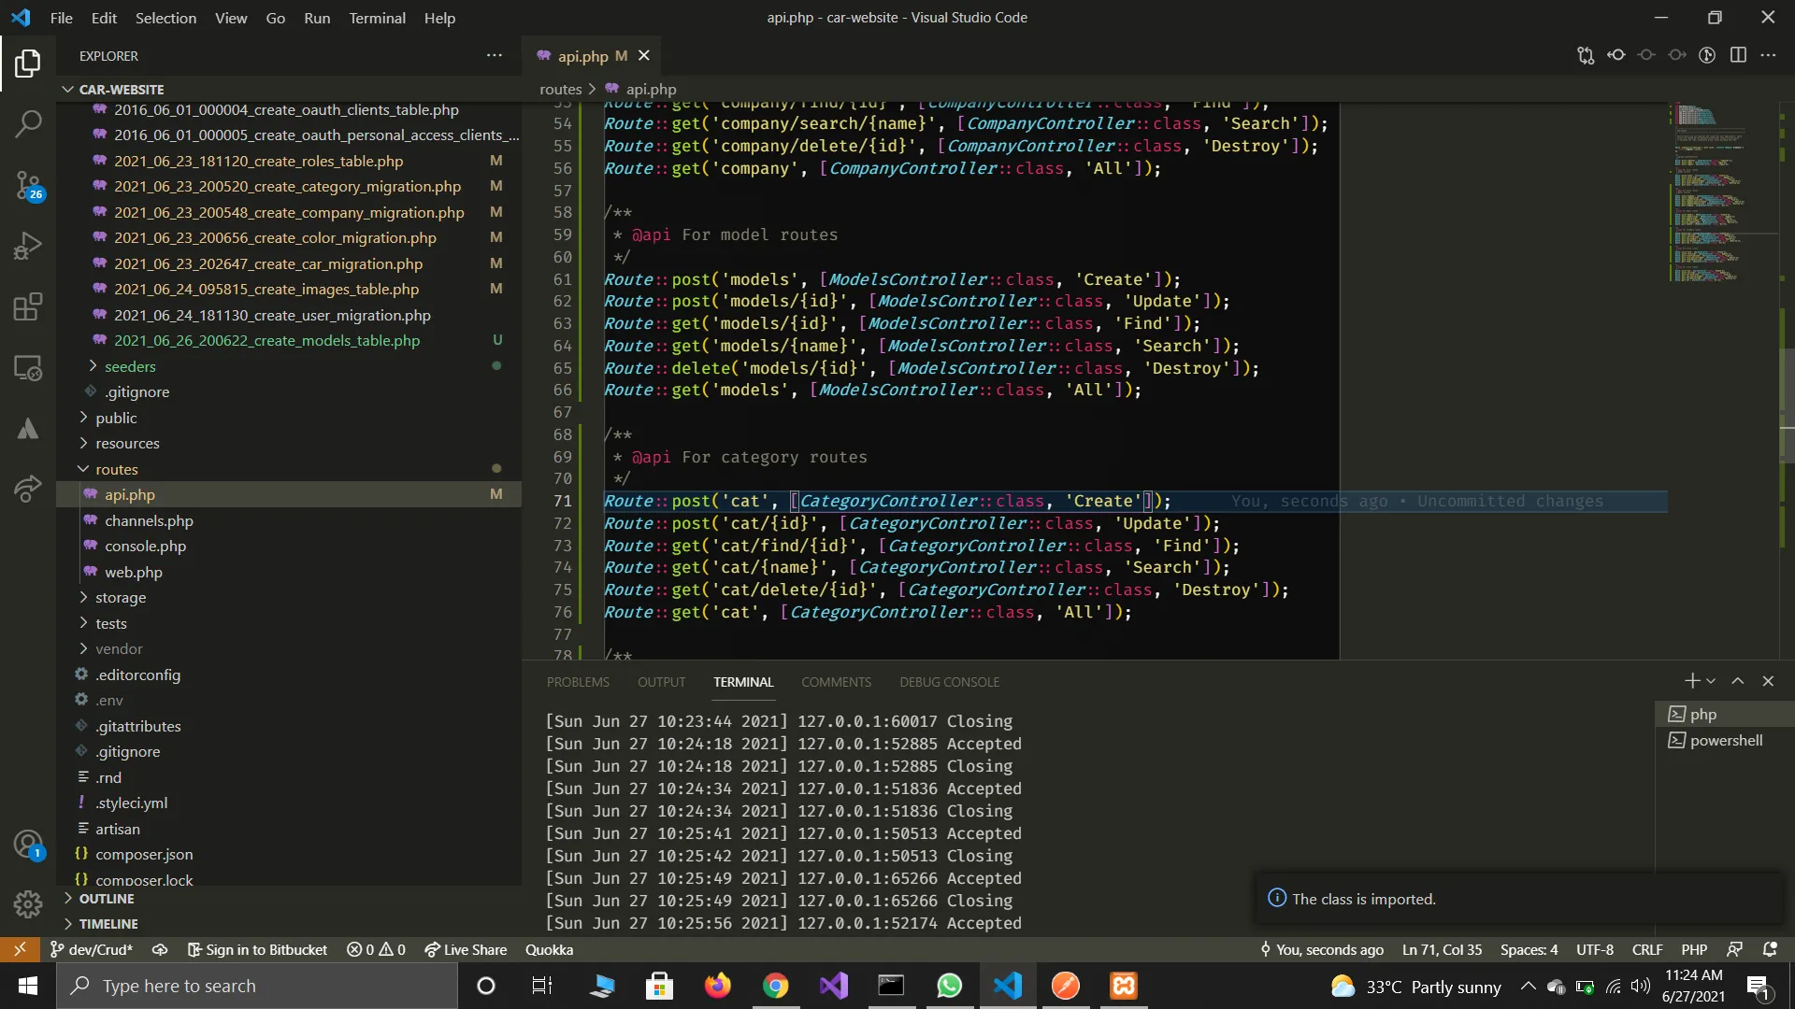Open the Accounts icon in activity bar

tap(28, 844)
